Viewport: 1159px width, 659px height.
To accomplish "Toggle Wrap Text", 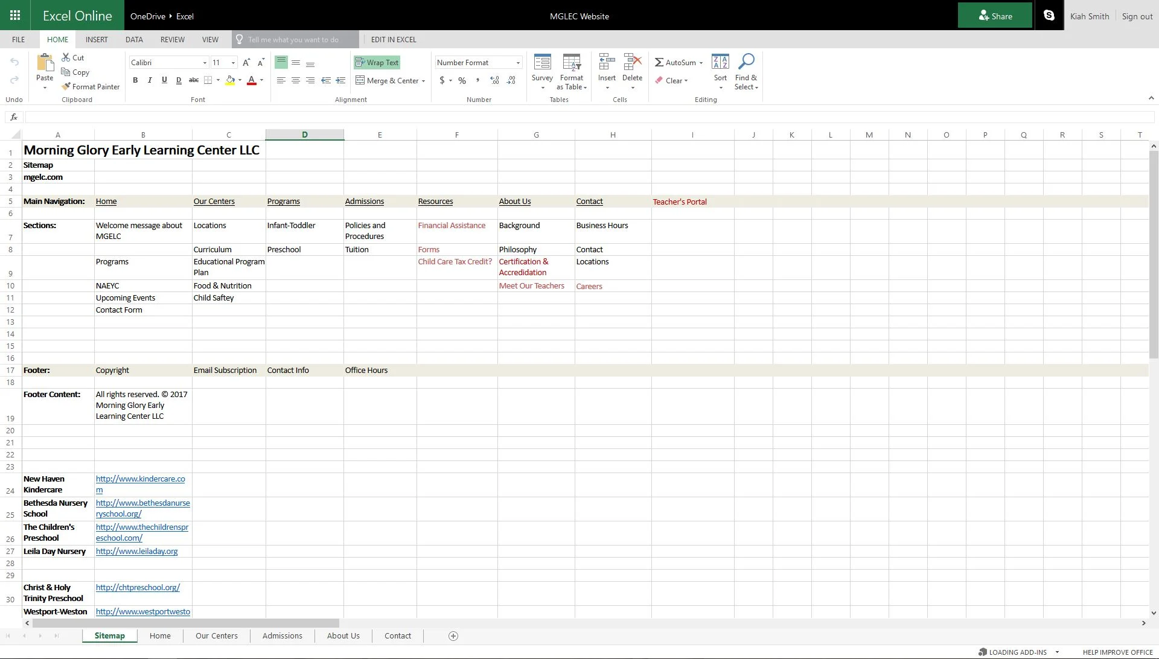I will (377, 62).
